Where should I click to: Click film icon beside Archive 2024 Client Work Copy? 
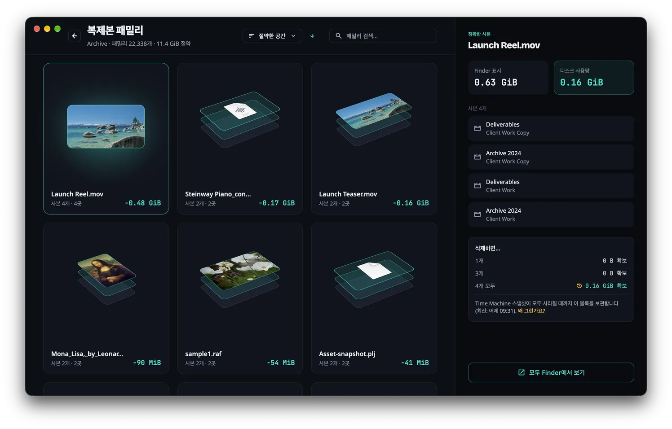pyautogui.click(x=477, y=157)
